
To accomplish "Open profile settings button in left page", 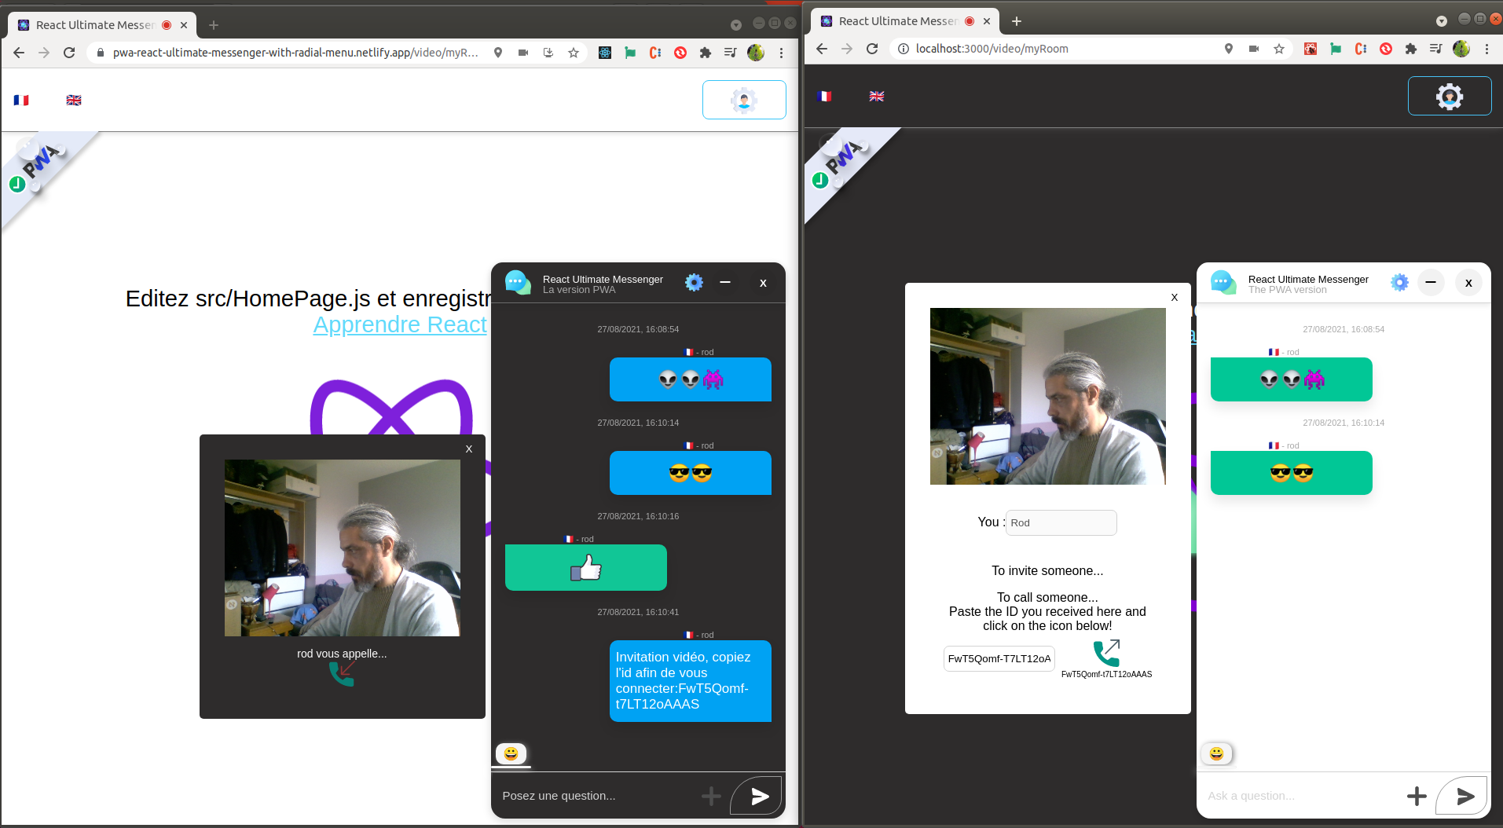I will (x=743, y=100).
